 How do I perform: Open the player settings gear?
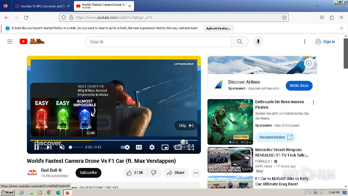pyautogui.click(x=152, y=147)
